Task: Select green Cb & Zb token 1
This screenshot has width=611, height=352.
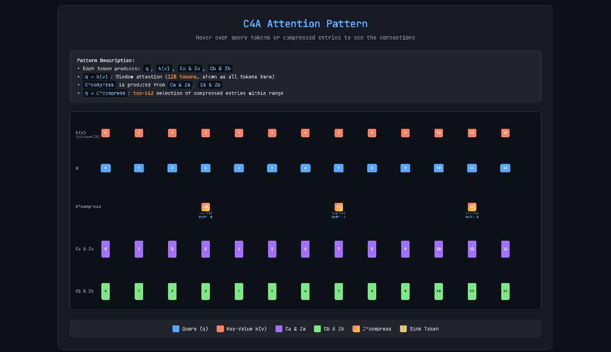Action: (139, 292)
